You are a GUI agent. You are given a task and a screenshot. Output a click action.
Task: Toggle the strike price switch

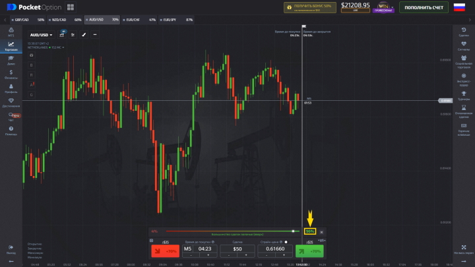click(x=286, y=243)
